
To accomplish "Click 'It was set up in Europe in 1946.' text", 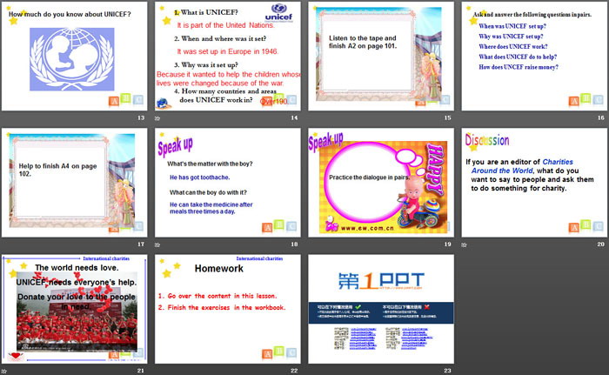I will click(228, 51).
